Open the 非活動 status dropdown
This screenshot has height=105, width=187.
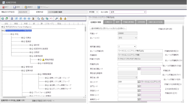point(93,12)
